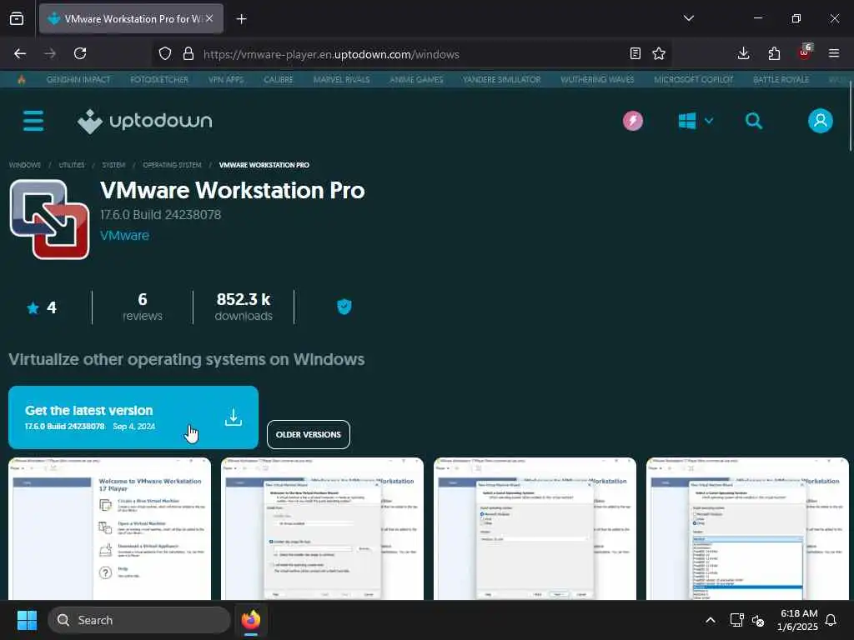This screenshot has width=854, height=640.
Task: Open the MICROSOFT COPILOT trending link
Action: [x=694, y=79]
